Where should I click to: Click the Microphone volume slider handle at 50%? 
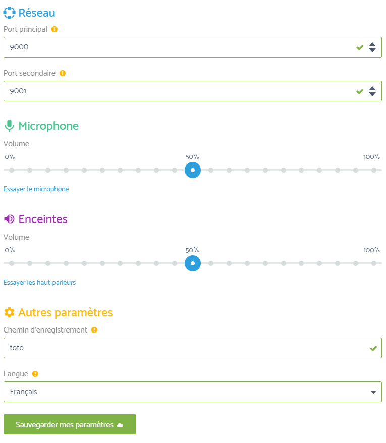point(193,170)
